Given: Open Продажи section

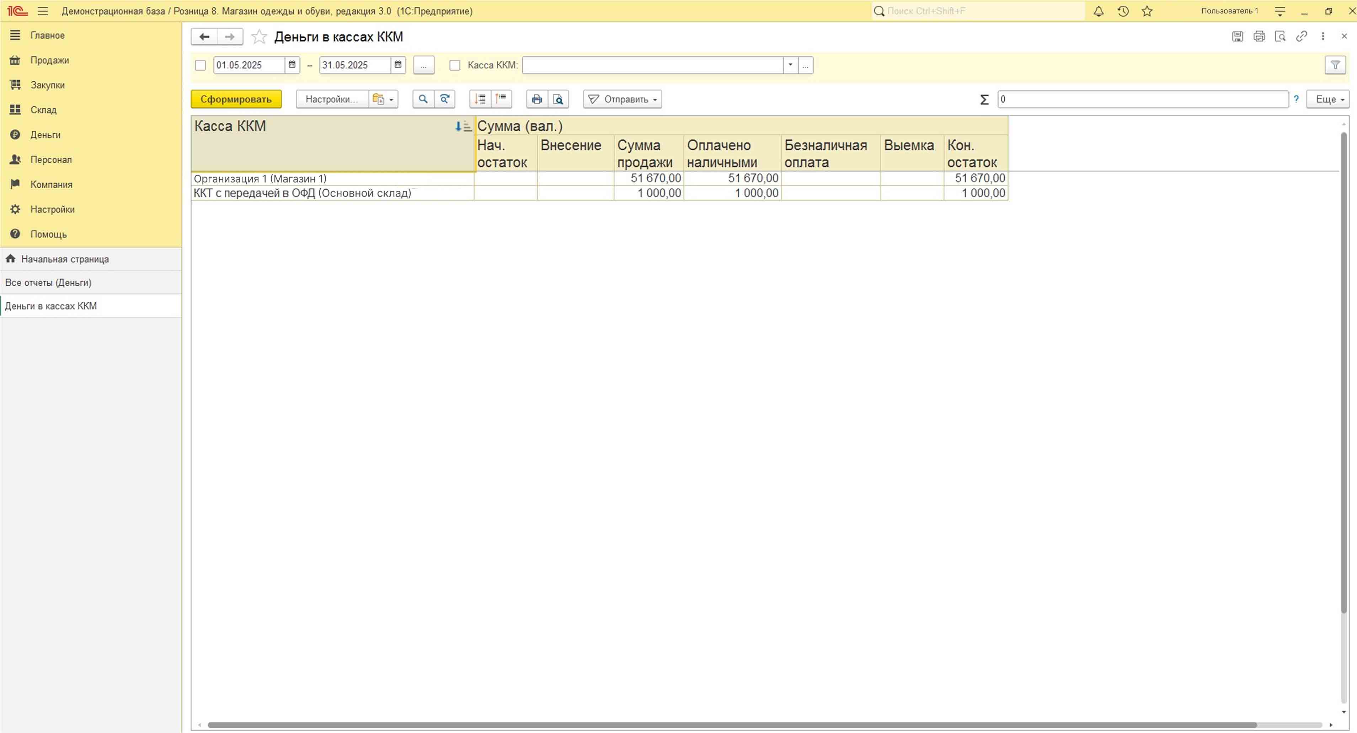Looking at the screenshot, I should [91, 60].
